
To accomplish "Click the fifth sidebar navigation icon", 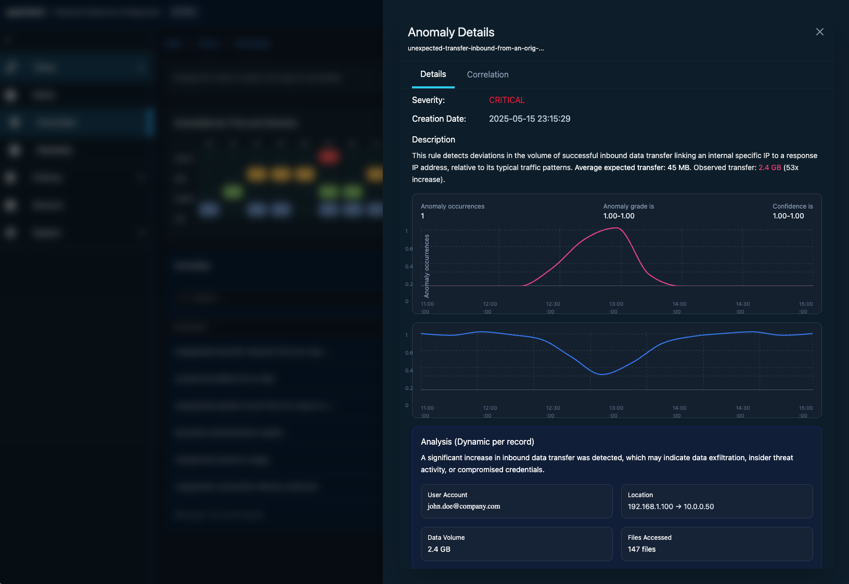I will pos(10,177).
